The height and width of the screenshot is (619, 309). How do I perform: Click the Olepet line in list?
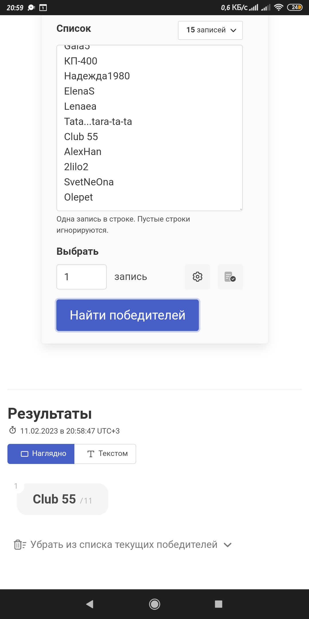point(78,197)
